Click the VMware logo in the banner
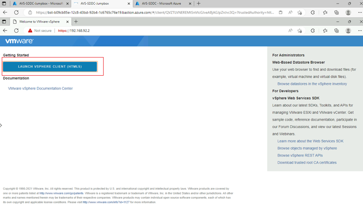The width and height of the screenshot is (363, 211). point(19,41)
